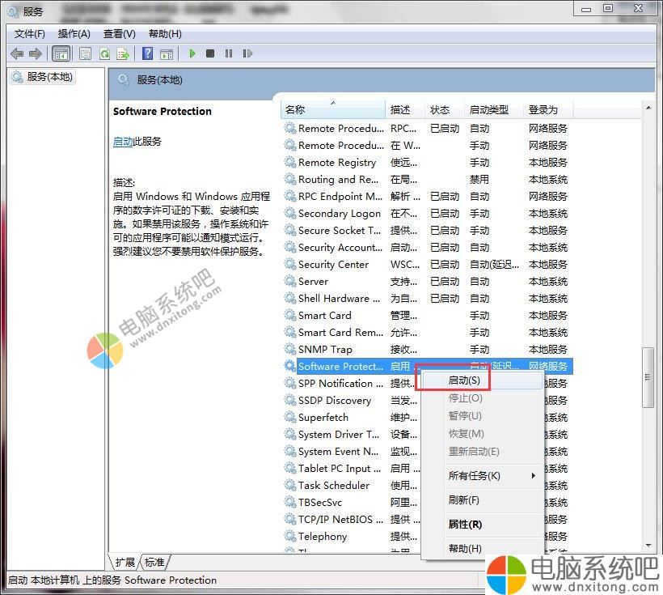Click the Refresh toolbar icon
This screenshot has height=595, width=663.
[104, 53]
